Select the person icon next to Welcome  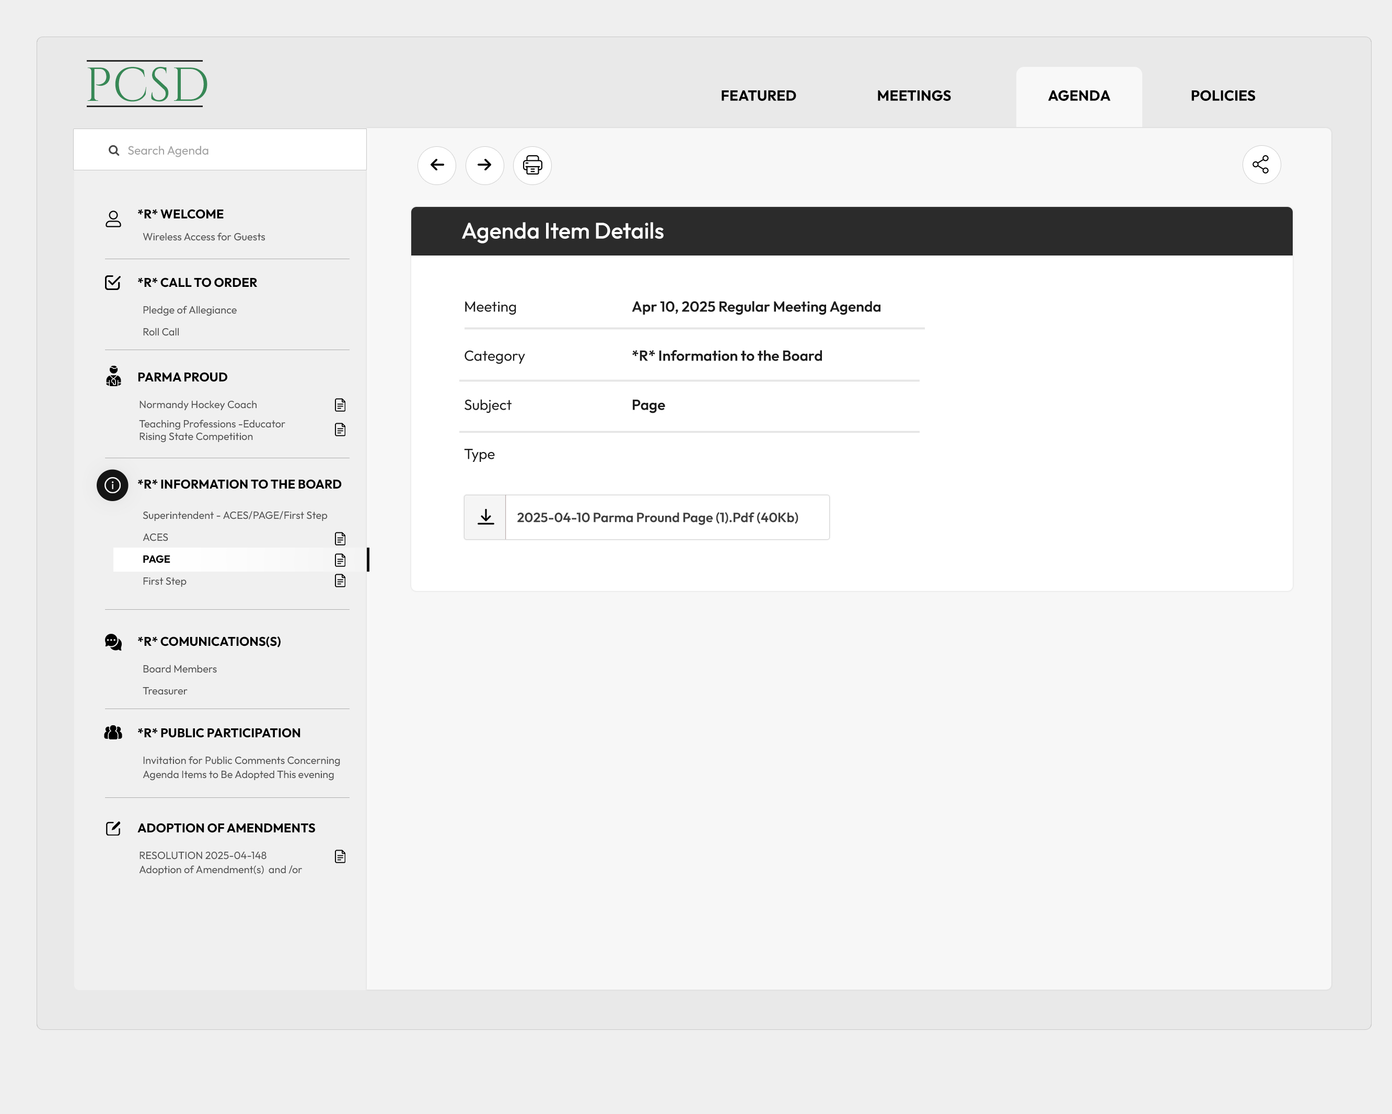click(113, 219)
